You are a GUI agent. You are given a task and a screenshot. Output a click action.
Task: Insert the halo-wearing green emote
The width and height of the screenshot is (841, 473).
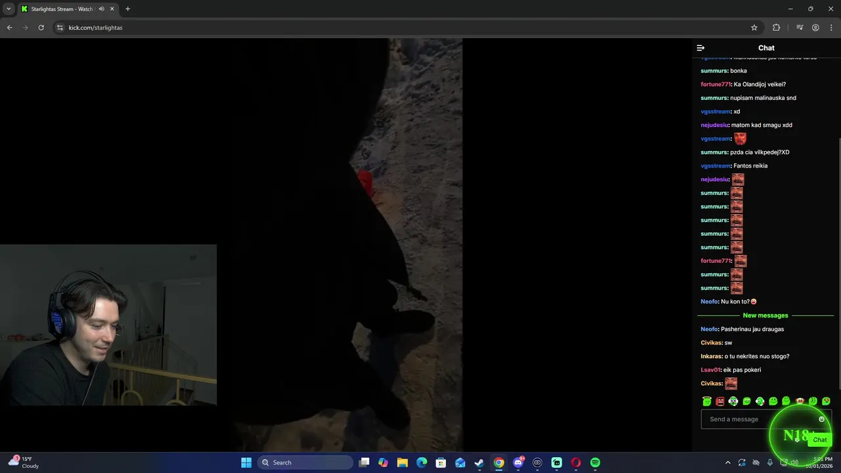(707, 401)
